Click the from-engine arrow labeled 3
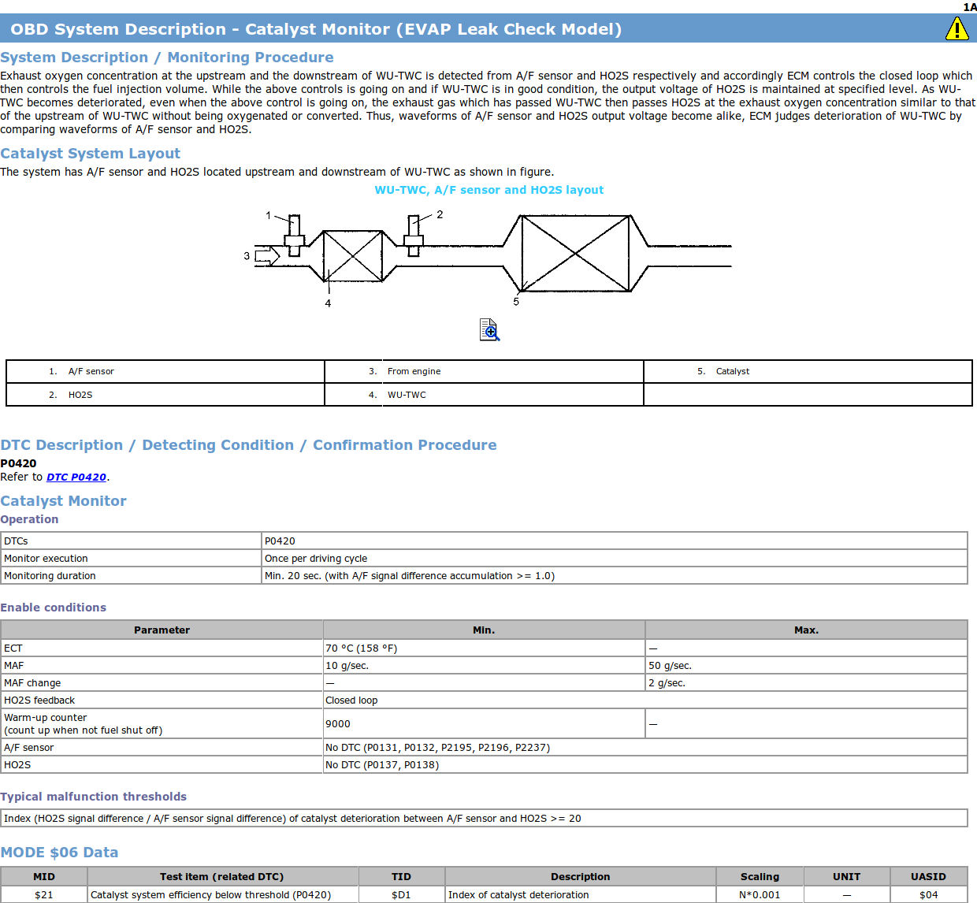977x903 pixels. tap(268, 256)
